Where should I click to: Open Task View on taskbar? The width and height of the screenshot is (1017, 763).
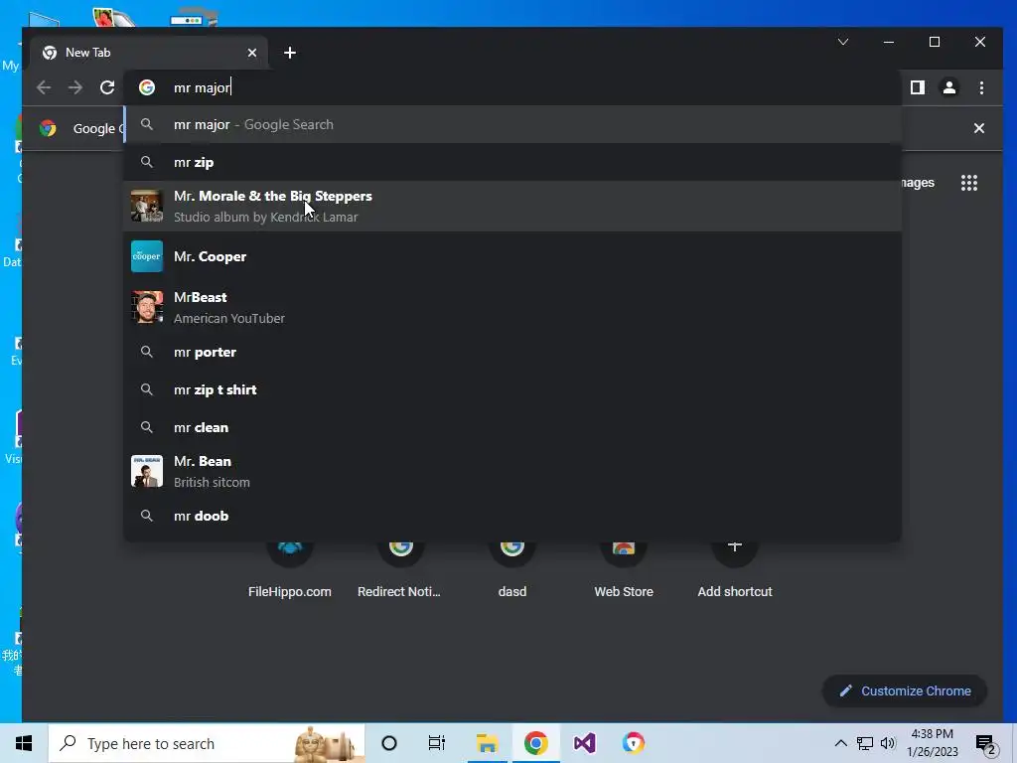coord(437,743)
